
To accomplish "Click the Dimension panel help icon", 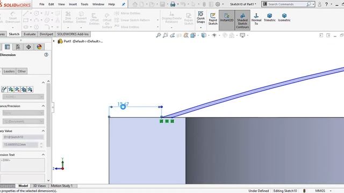I will (x=46, y=55).
